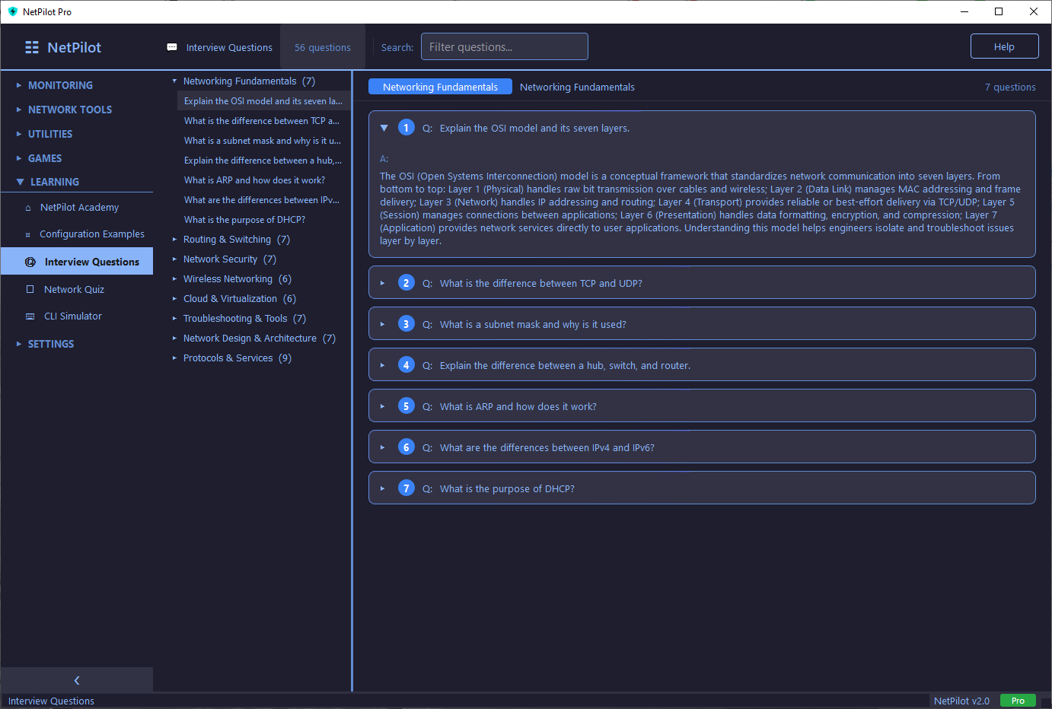The height and width of the screenshot is (709, 1052).
Task: Click the NetPilot grid logo icon
Action: [x=32, y=47]
